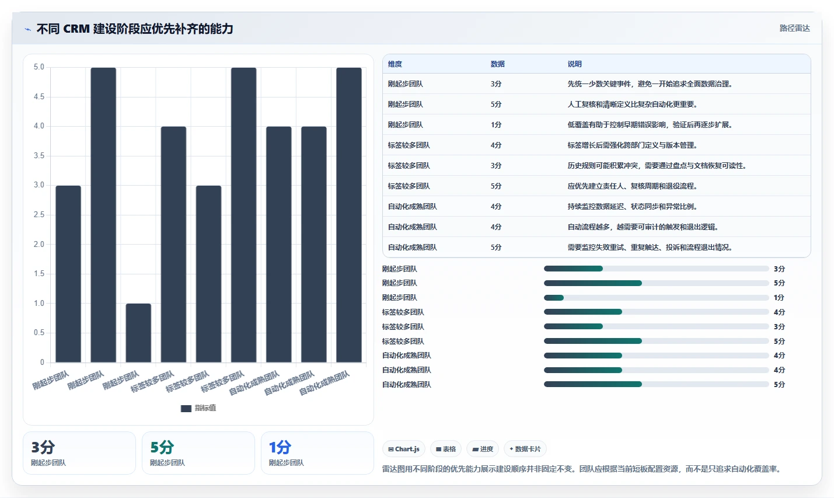Click the page title '不同 CRM 建设阶段应优先补齐的能力'
Image resolution: width=834 pixels, height=498 pixels.
135,29
